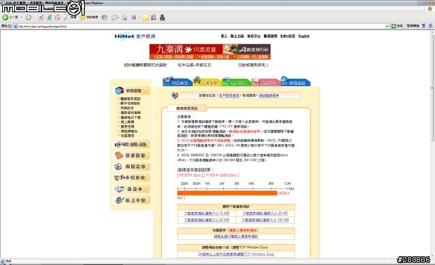Click the green Go button beside address bar

click(x=394, y=26)
